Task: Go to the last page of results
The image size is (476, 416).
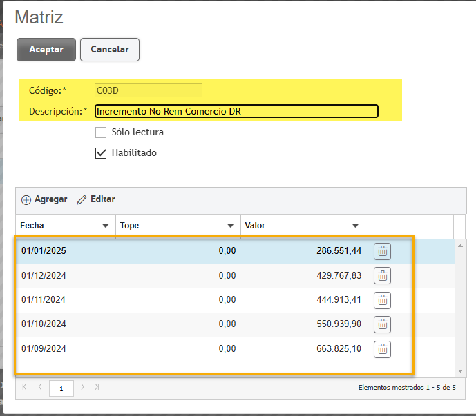Action: click(x=97, y=387)
